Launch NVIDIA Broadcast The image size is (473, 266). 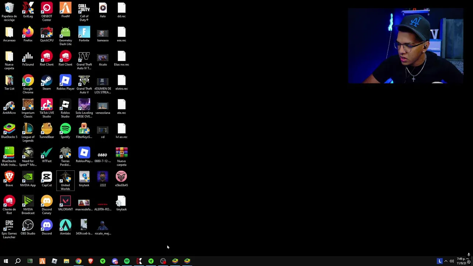click(x=28, y=205)
